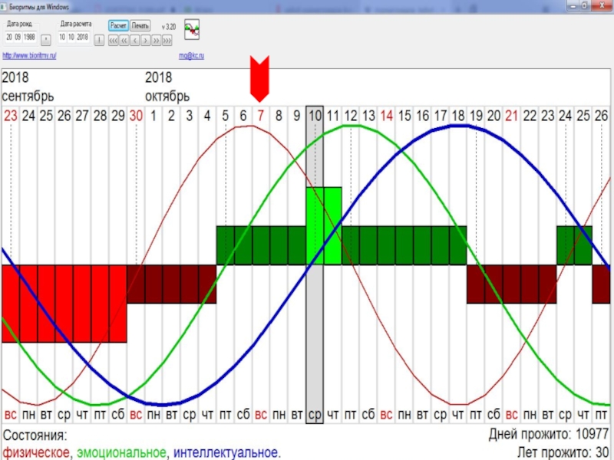
Task: Click the biorhythm graph icon in toolbar
Action: click(x=193, y=31)
